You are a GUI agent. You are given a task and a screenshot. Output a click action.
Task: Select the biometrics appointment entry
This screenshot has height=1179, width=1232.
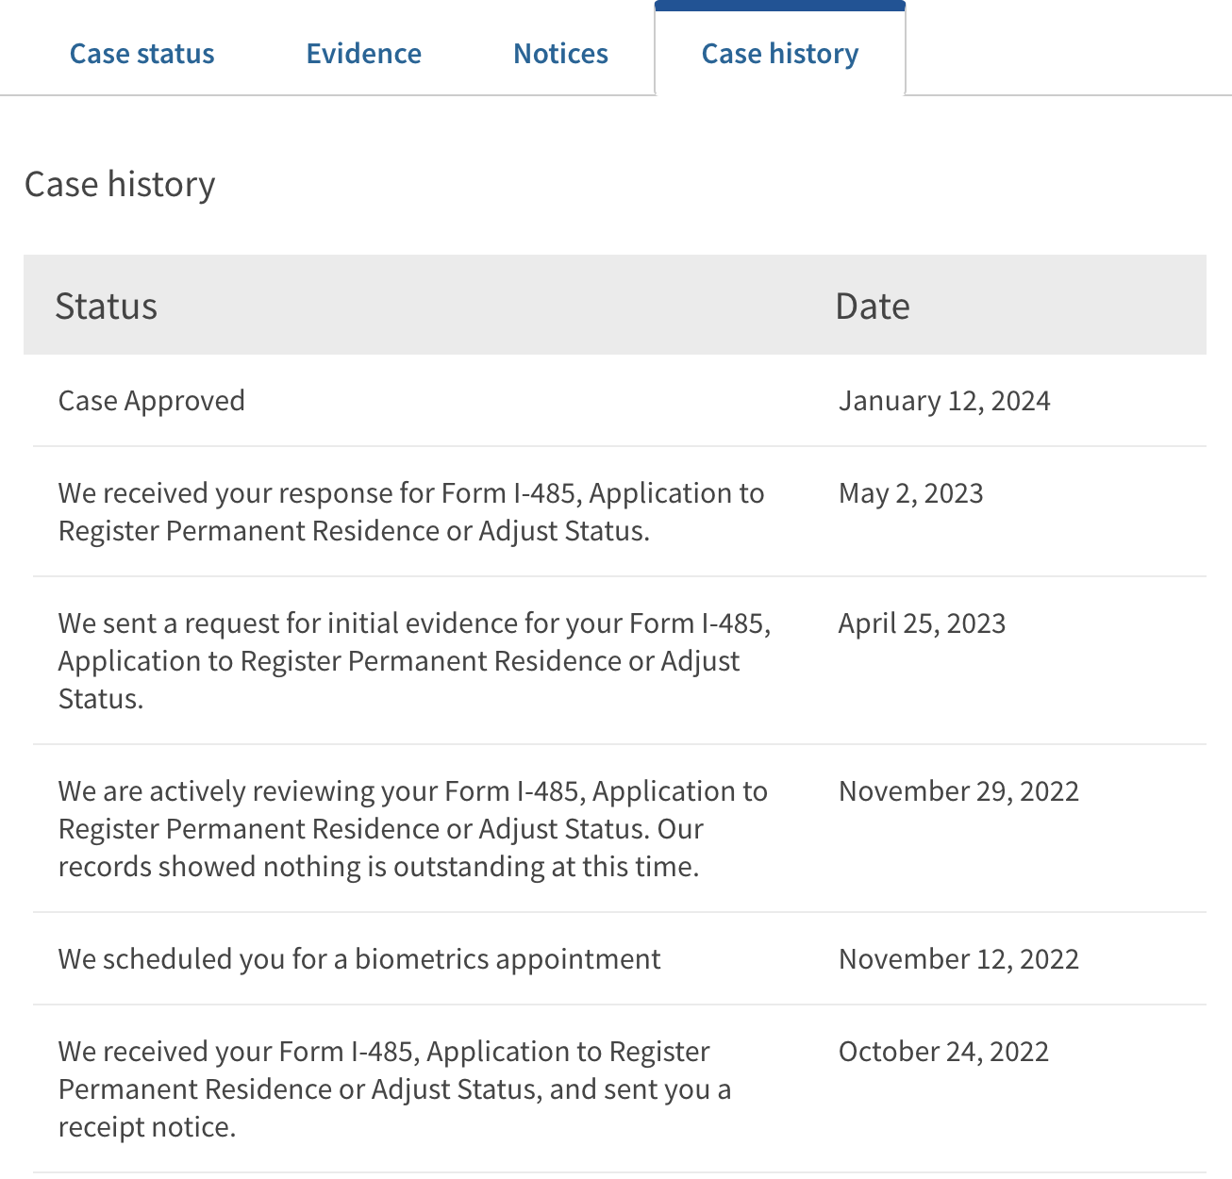(x=359, y=959)
